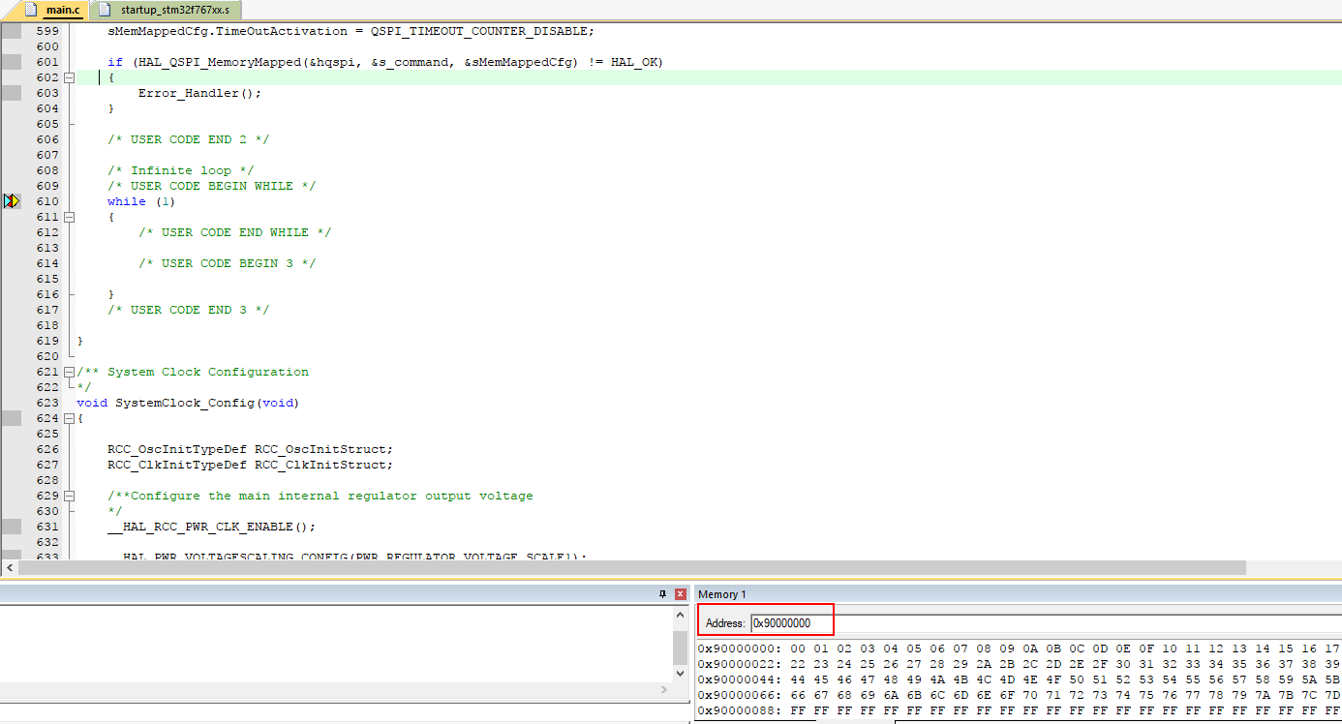Click the Memory 1 Address input field
The image size is (1342, 724).
click(x=1046, y=623)
